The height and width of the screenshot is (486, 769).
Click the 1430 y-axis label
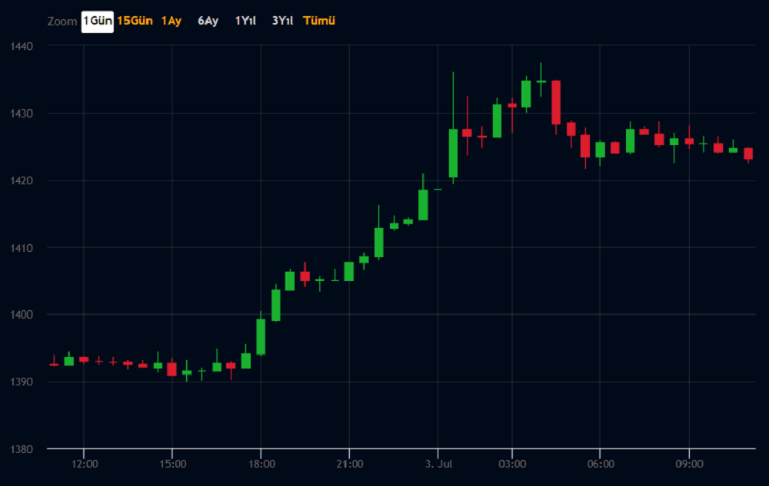click(x=22, y=114)
